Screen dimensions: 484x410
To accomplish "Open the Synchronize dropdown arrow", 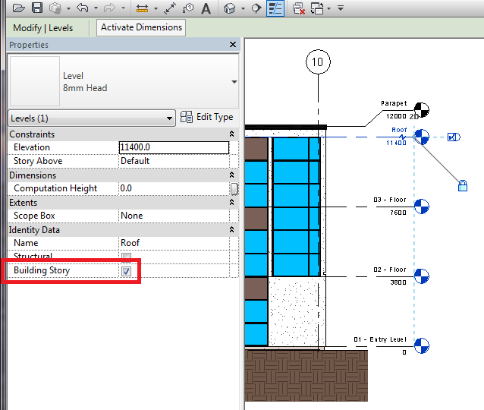I will click(68, 8).
